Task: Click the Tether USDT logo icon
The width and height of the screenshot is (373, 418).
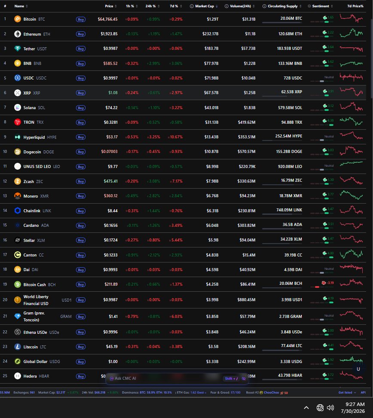Action: [x=18, y=49]
